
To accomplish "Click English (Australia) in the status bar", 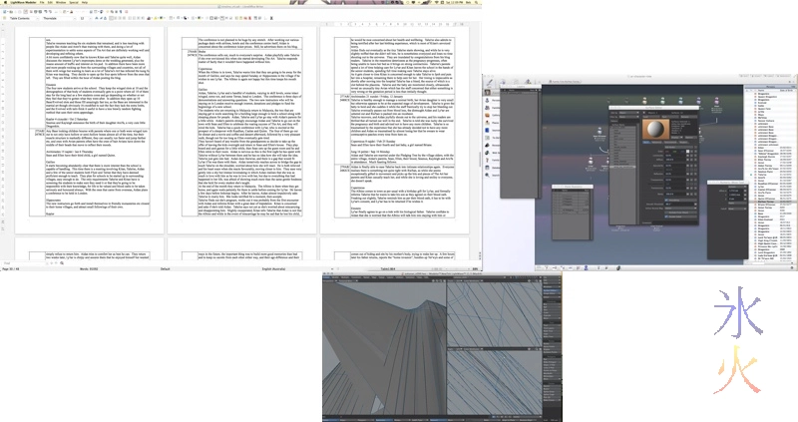I will click(x=274, y=268).
